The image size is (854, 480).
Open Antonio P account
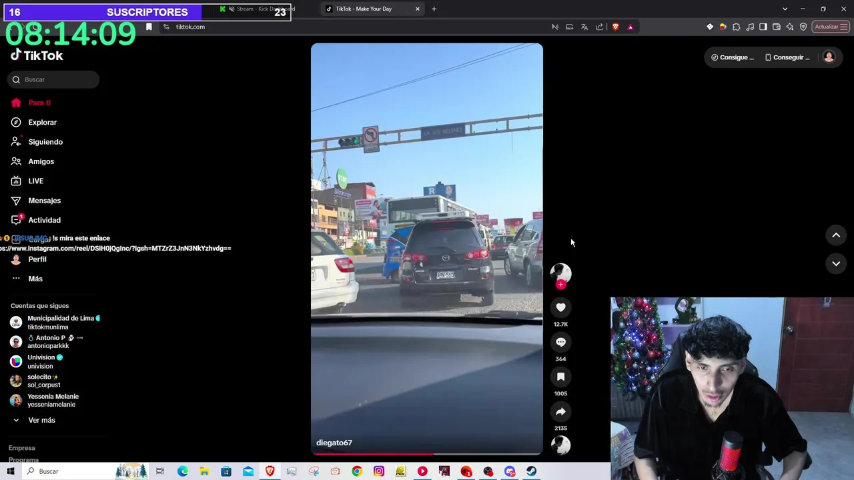(x=55, y=342)
